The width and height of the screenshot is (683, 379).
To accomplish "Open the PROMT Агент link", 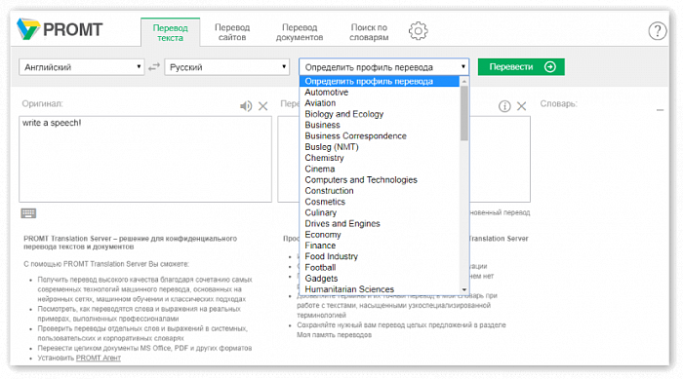I will tap(99, 359).
